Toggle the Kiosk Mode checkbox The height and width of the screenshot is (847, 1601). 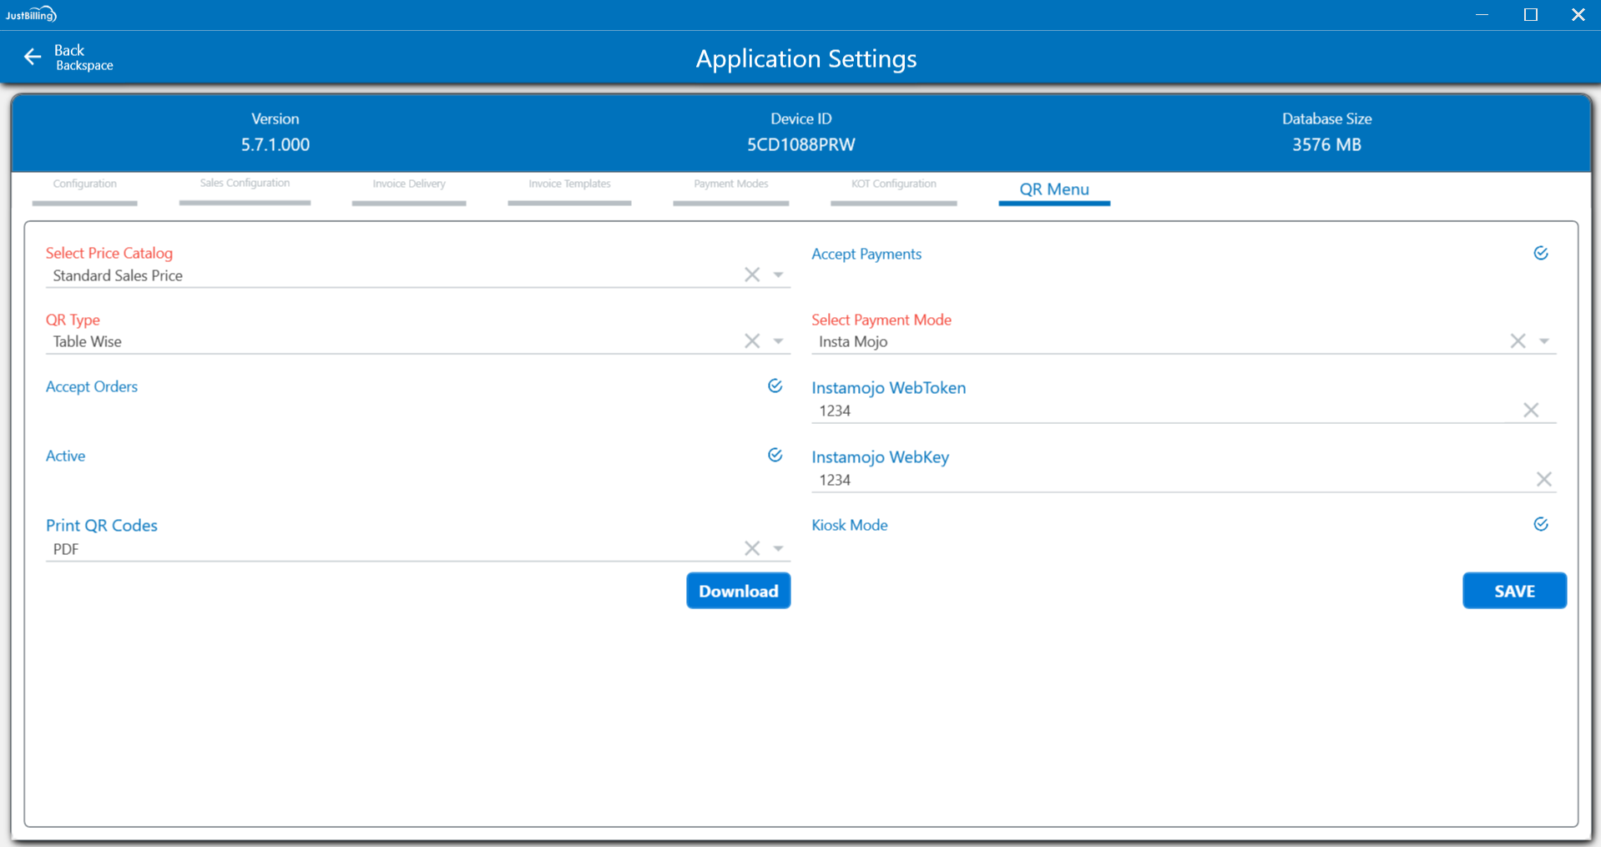click(1541, 524)
